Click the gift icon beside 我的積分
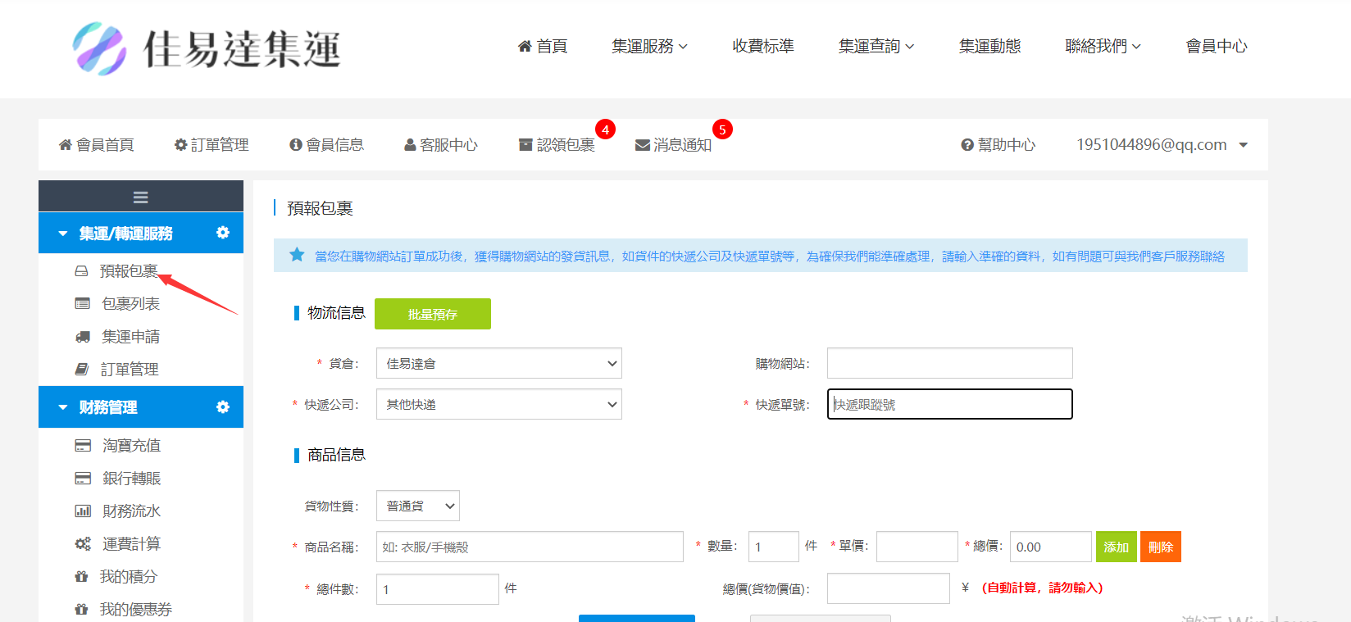 (x=81, y=576)
